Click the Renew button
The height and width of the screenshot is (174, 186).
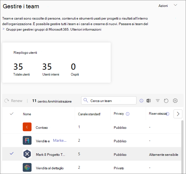coord(13,101)
